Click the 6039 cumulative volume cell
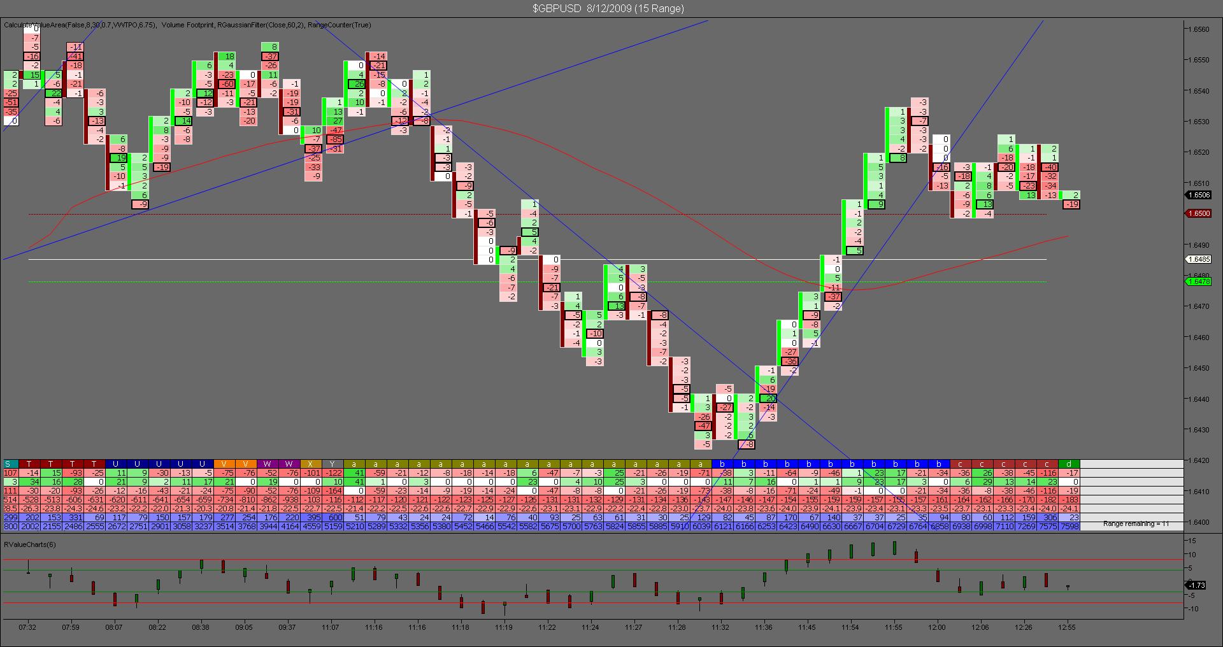The height and width of the screenshot is (647, 1223). [x=701, y=527]
